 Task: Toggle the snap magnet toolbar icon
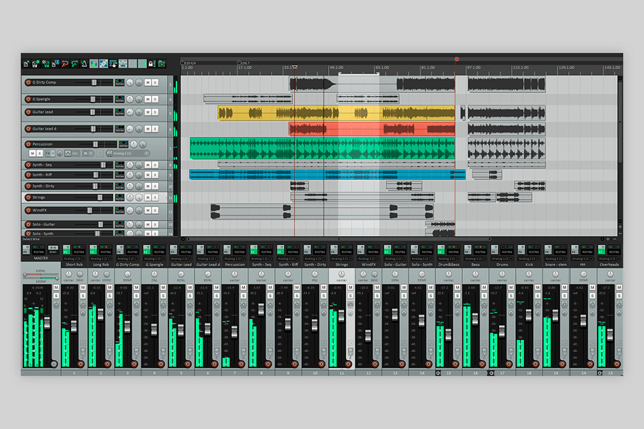[x=142, y=64]
